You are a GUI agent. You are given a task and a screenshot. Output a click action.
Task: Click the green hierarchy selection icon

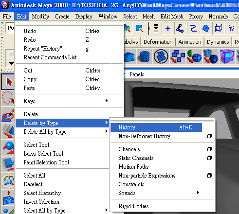pos(128,28)
